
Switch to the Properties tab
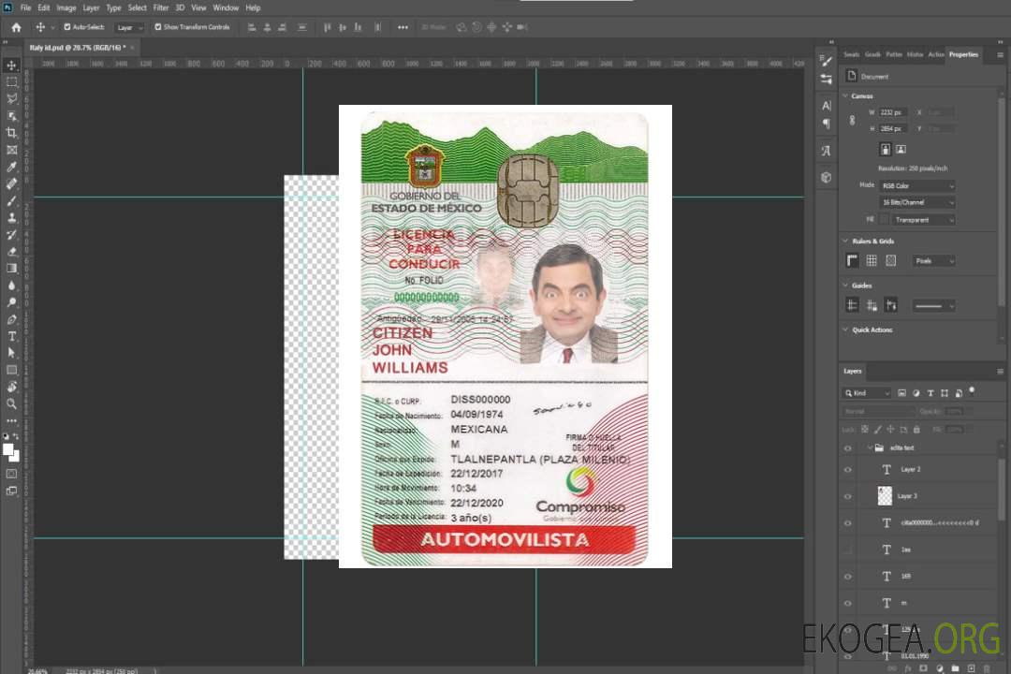coord(963,55)
